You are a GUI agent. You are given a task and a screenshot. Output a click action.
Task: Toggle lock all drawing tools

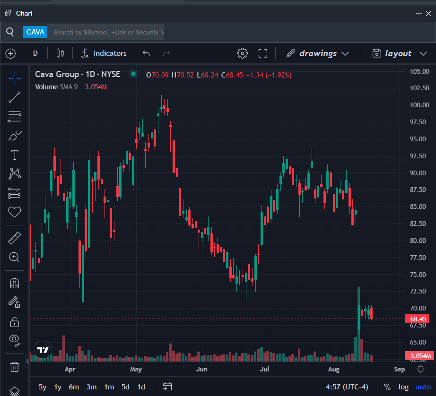[x=15, y=322]
